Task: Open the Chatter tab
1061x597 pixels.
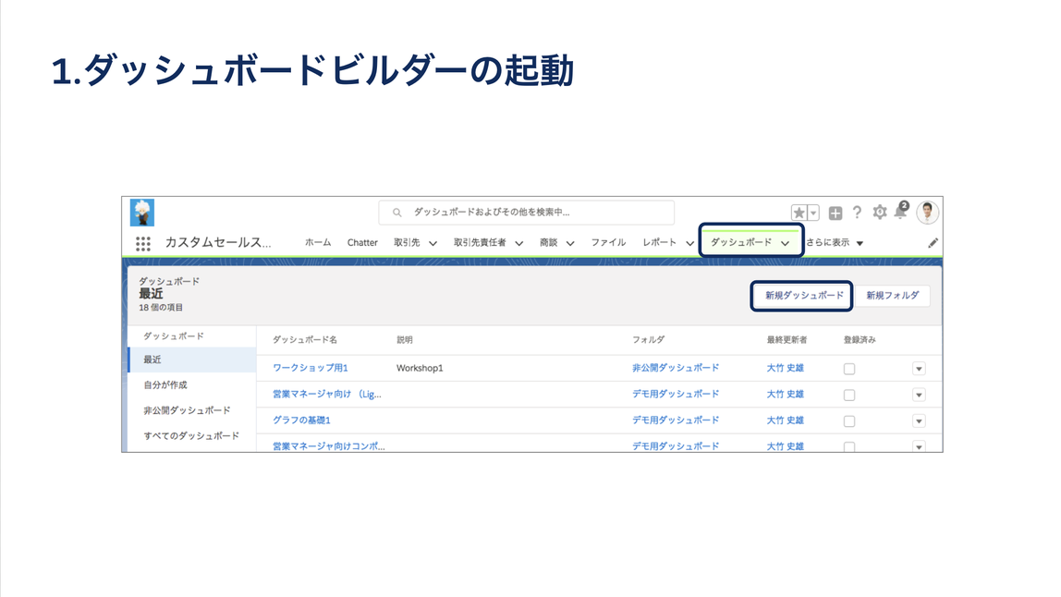Action: tap(362, 242)
